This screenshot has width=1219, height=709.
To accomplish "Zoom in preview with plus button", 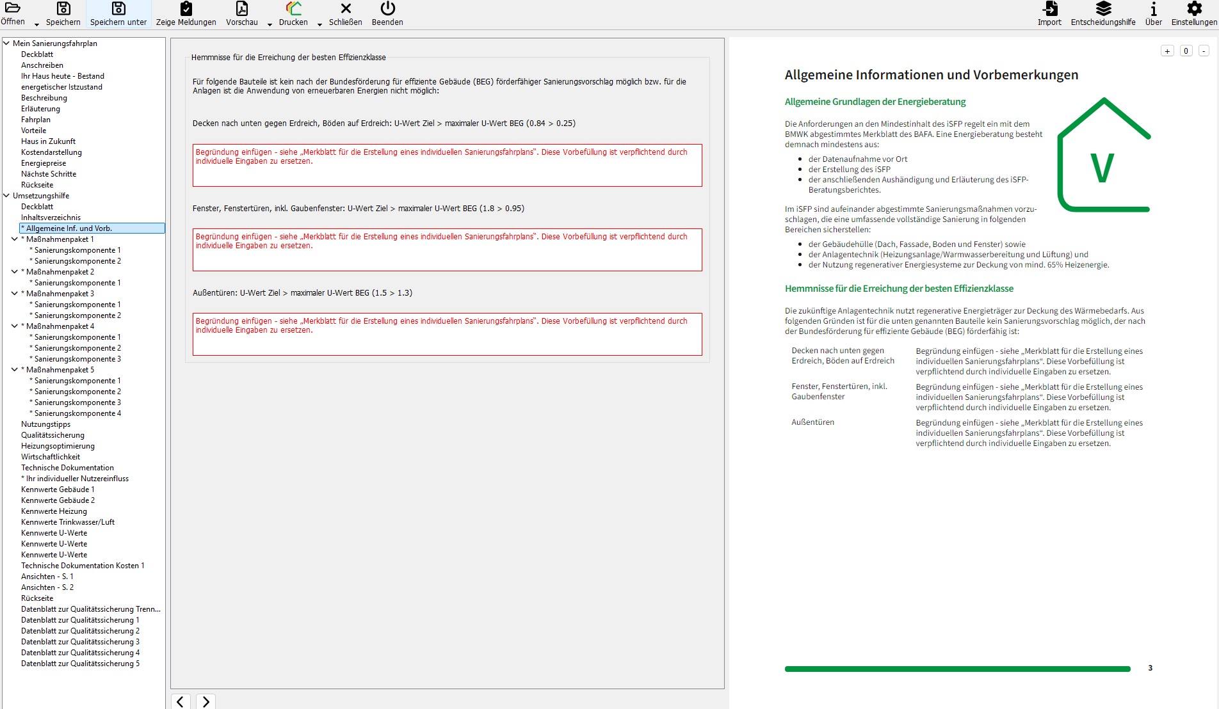I will [x=1167, y=51].
